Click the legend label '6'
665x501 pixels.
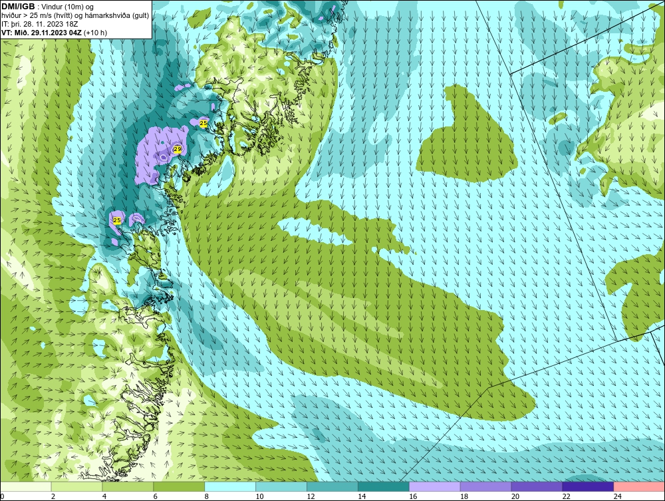coord(156,496)
